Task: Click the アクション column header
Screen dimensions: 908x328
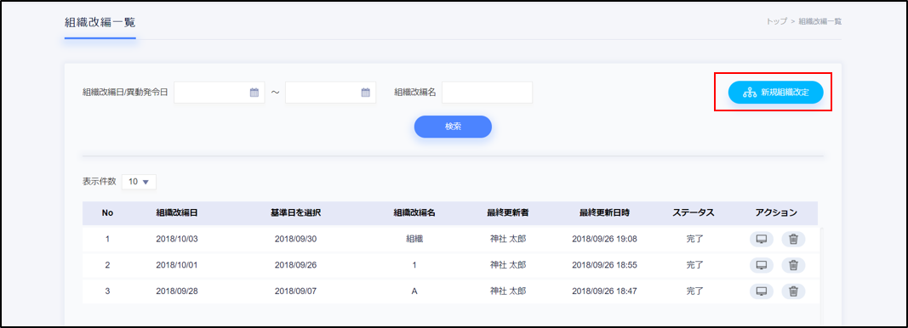Action: point(777,213)
